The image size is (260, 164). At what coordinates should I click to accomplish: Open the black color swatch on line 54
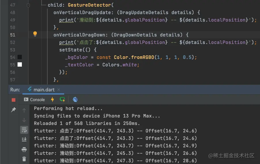pyautogui.click(x=20, y=57)
